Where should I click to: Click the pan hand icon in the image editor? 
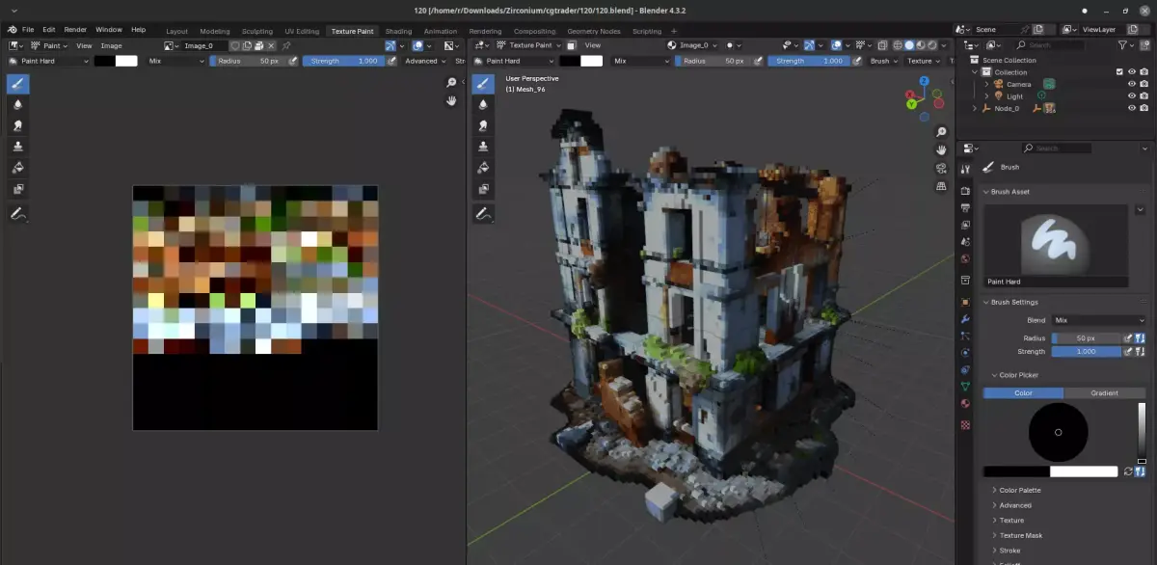tap(451, 101)
